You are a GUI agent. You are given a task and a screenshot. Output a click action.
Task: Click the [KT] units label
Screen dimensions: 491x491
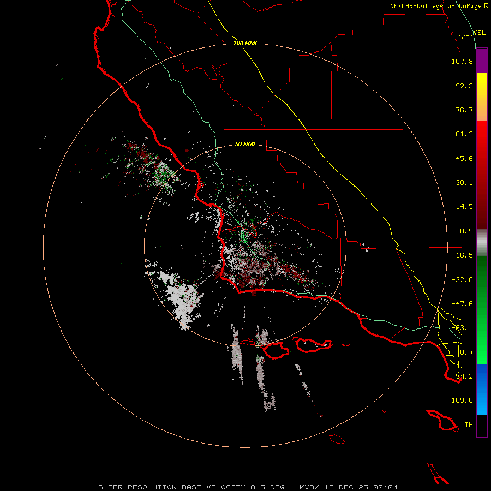pyautogui.click(x=466, y=38)
